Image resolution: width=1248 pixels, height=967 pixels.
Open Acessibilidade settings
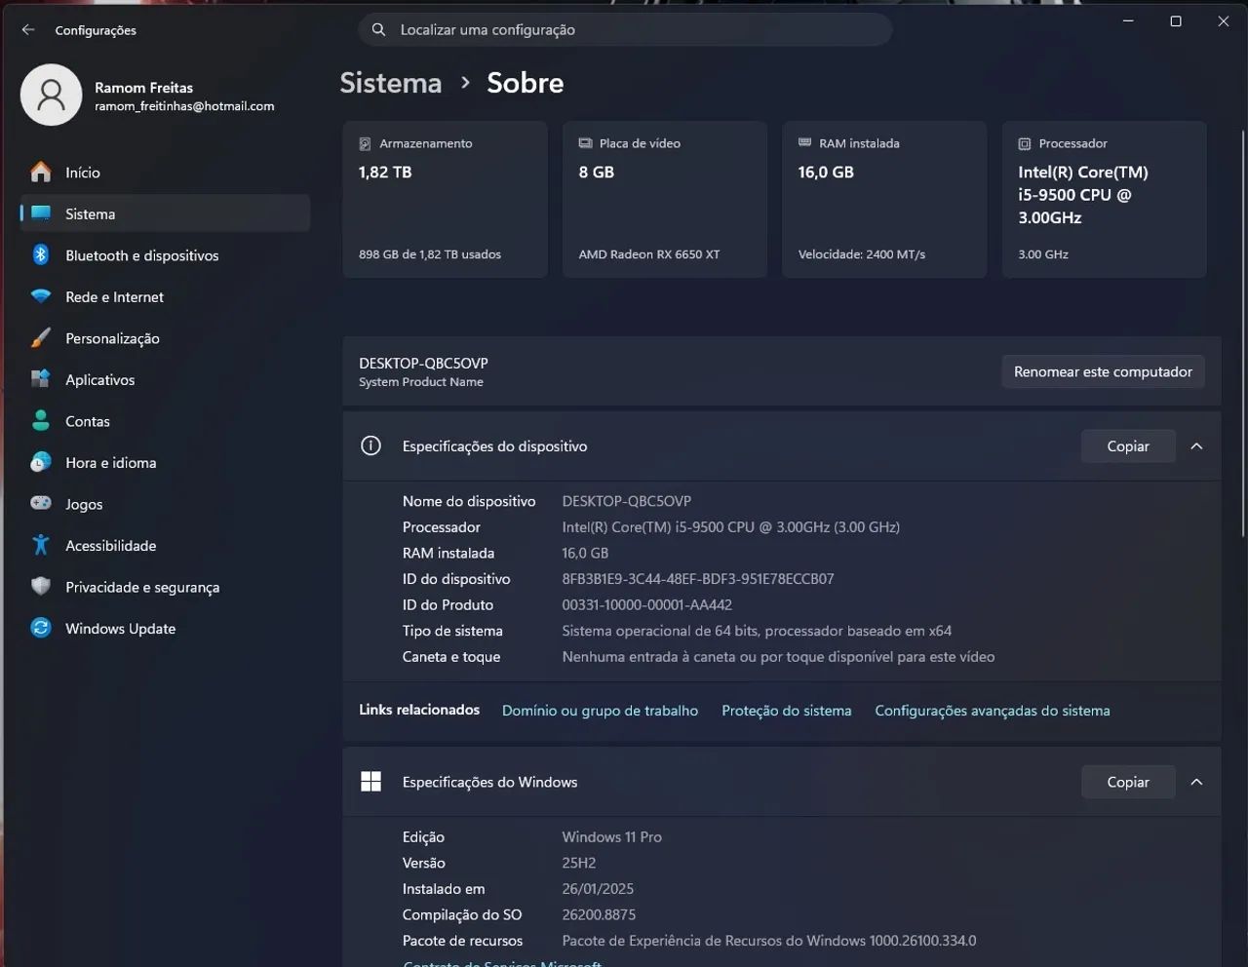(165, 545)
